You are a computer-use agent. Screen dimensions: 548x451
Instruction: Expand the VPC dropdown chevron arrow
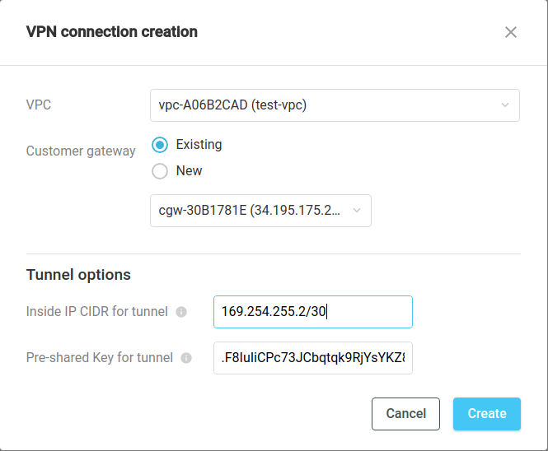505,105
